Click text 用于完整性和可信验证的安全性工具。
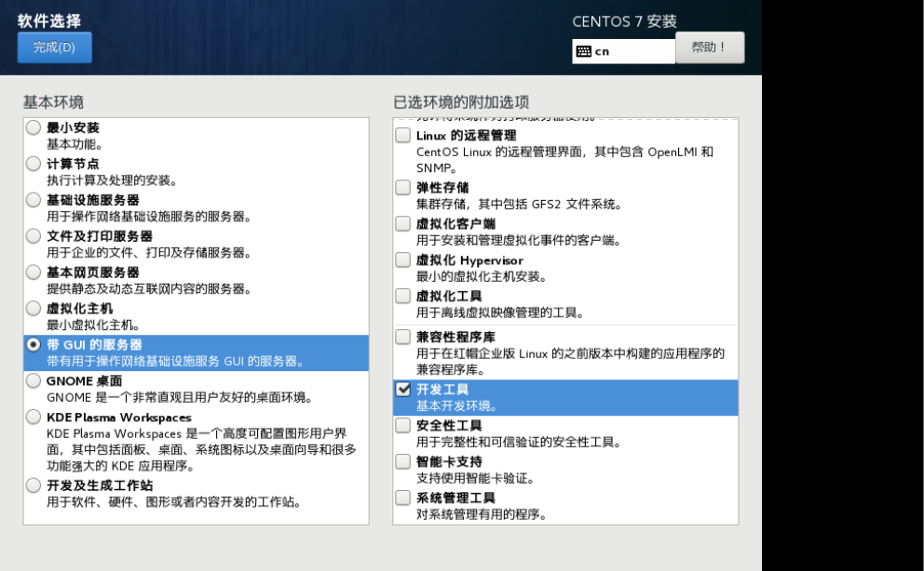The height and width of the screenshot is (571, 924). 519,442
